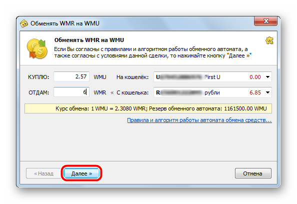Click the gold coins exchange icon
This screenshot has width=297, height=204.
[x=37, y=48]
